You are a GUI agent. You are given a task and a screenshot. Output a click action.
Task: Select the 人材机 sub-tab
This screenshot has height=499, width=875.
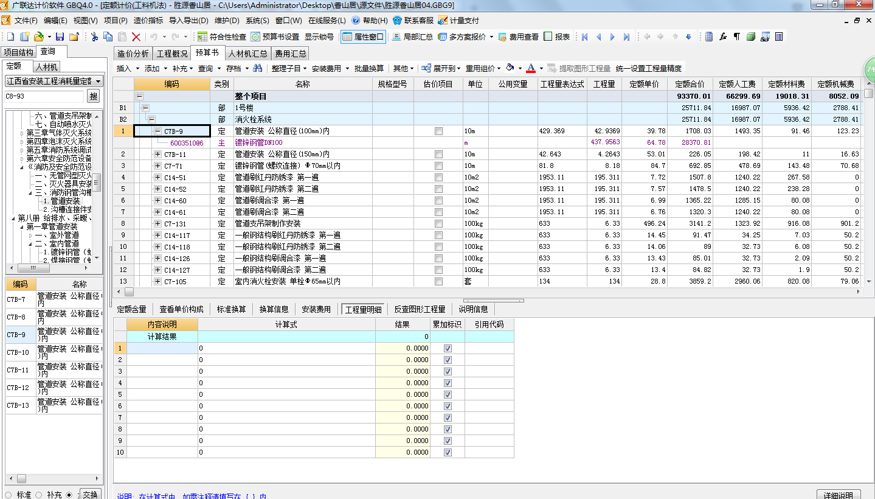coord(46,66)
